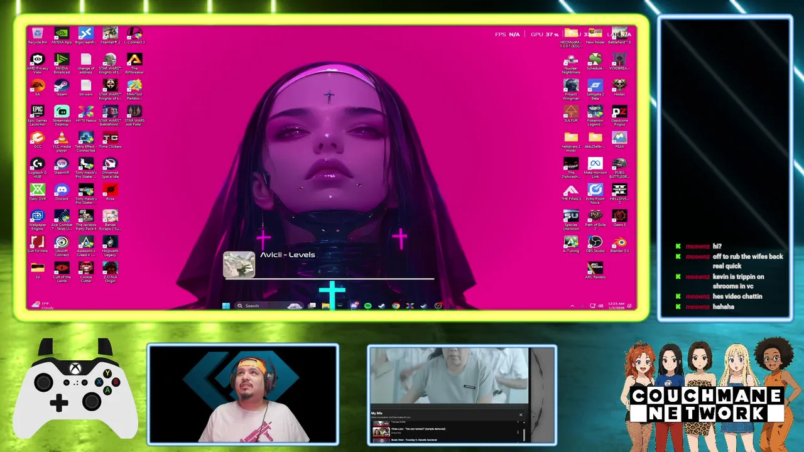Select the Splitgate 2 Beta icon
The width and height of the screenshot is (804, 452).
[x=595, y=90]
